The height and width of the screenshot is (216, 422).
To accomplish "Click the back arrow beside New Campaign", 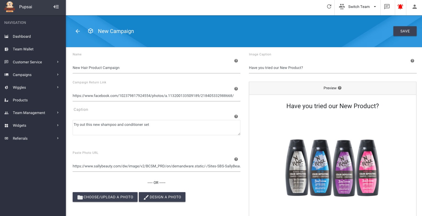I will coord(78,31).
